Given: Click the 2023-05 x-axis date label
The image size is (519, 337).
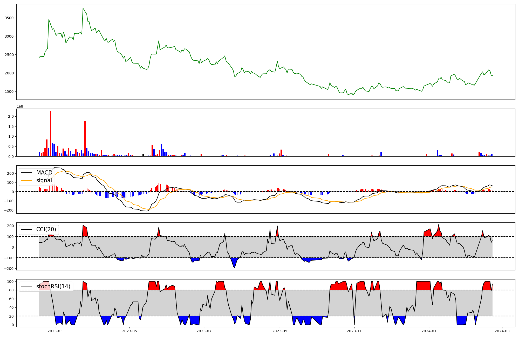Looking at the screenshot, I should pyautogui.click(x=129, y=331).
